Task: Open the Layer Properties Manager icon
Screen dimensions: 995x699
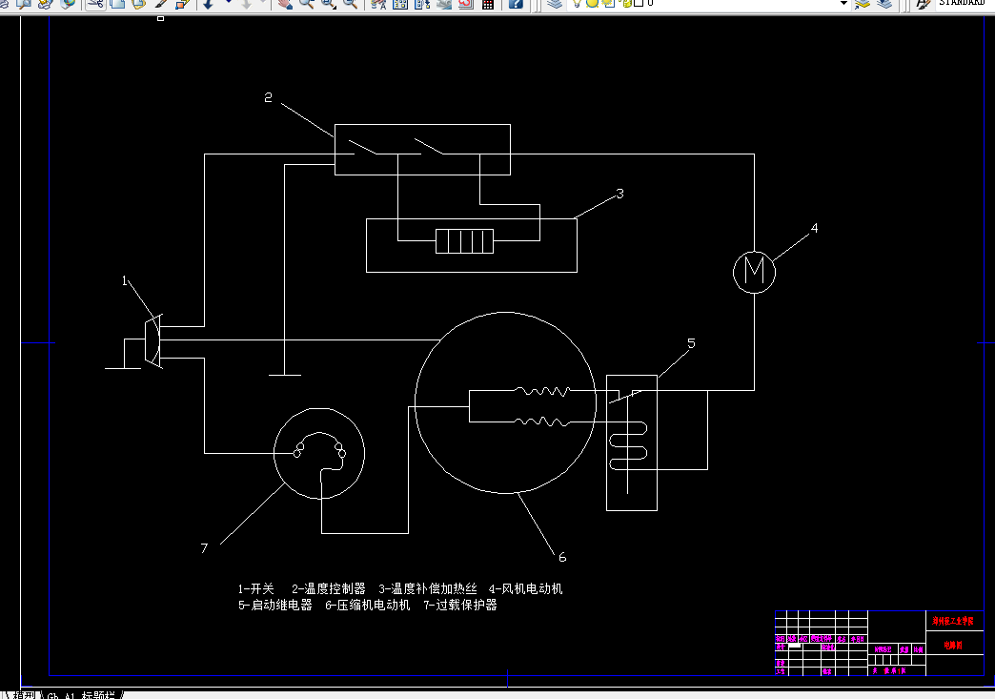Action: tap(555, 3)
